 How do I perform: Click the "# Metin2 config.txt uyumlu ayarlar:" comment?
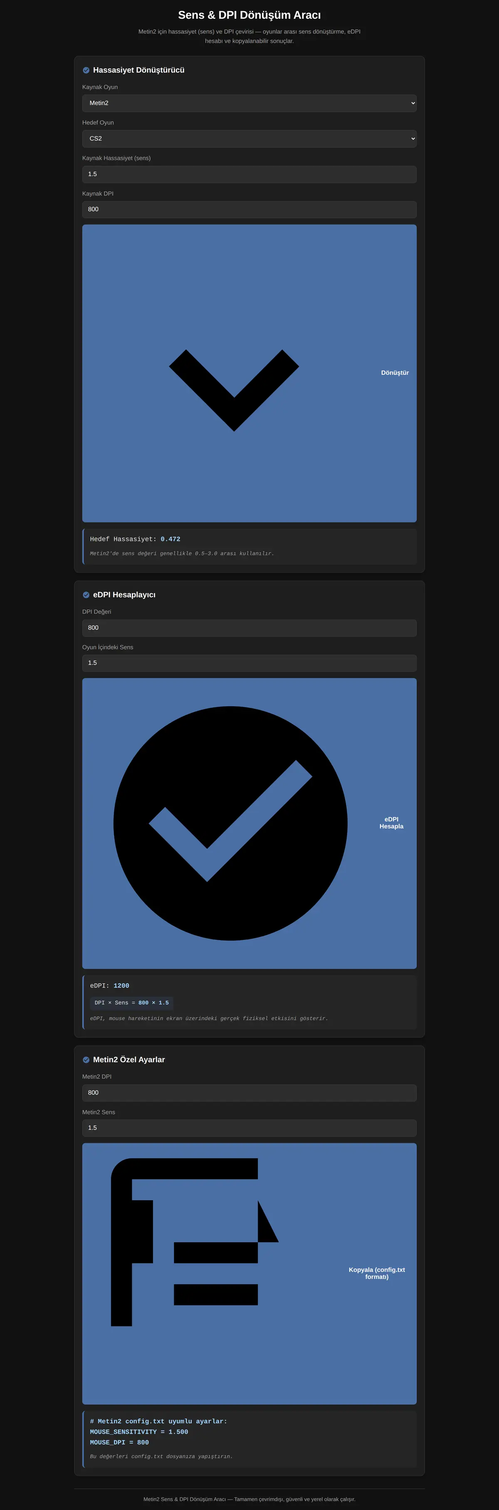158,1421
